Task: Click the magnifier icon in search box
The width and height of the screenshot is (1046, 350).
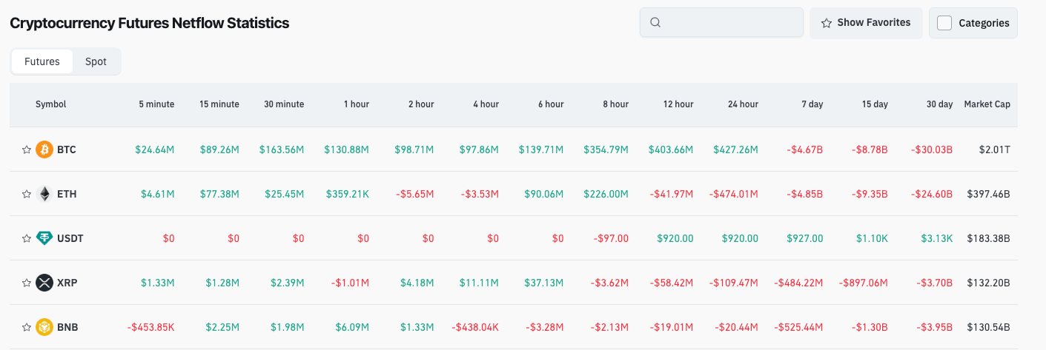Action: pyautogui.click(x=655, y=22)
